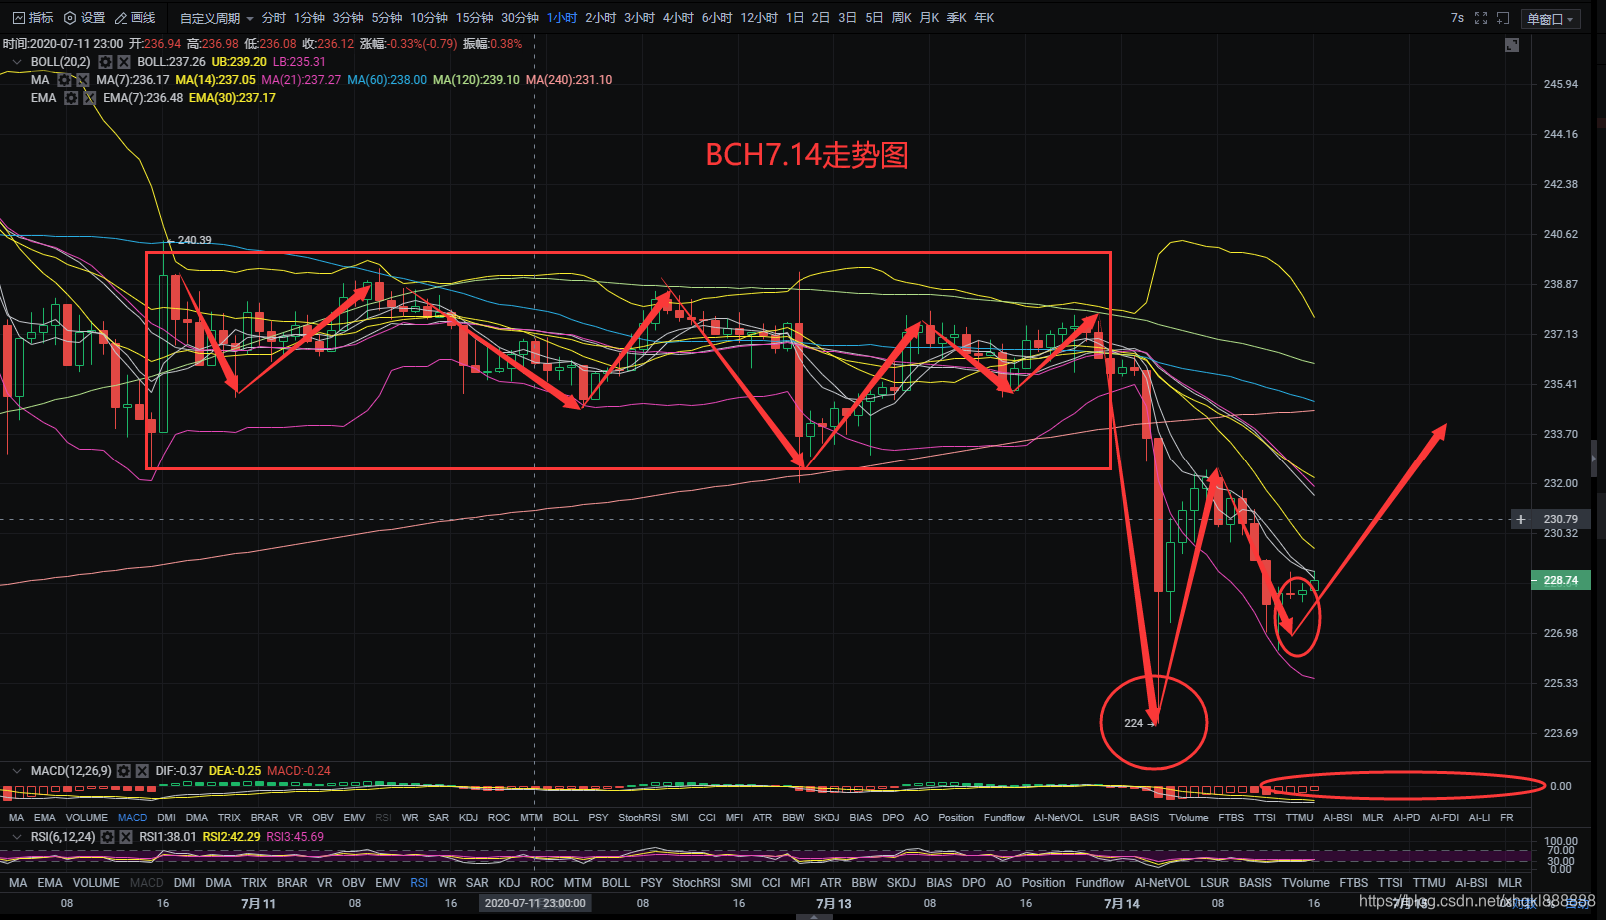Screen dimensions: 1606x920
Task: Open the 设置 settings panel
Action: coord(84,18)
